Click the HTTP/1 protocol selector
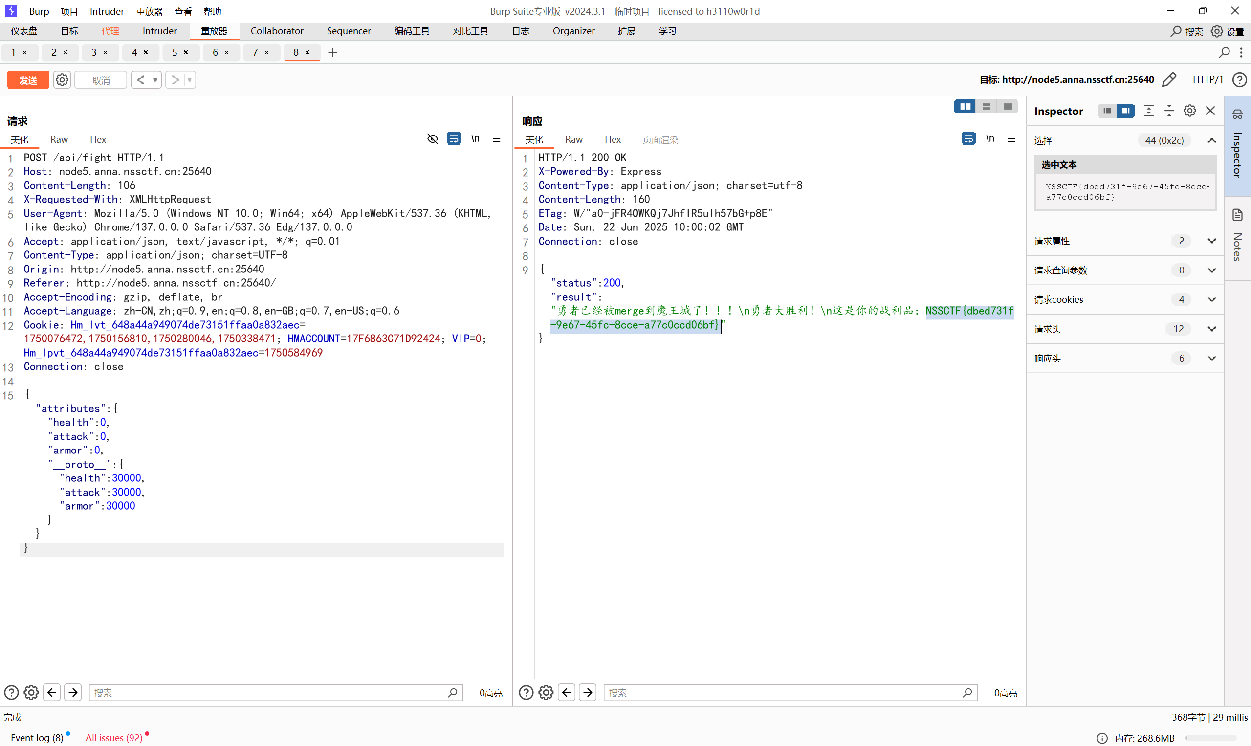1251x746 pixels. 1208,79
